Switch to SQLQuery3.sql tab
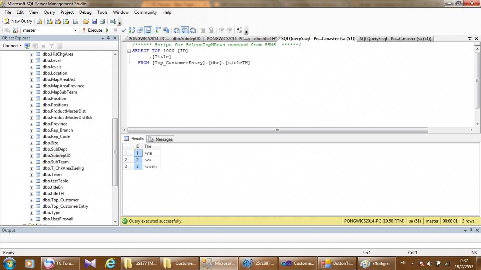 pyautogui.click(x=395, y=39)
